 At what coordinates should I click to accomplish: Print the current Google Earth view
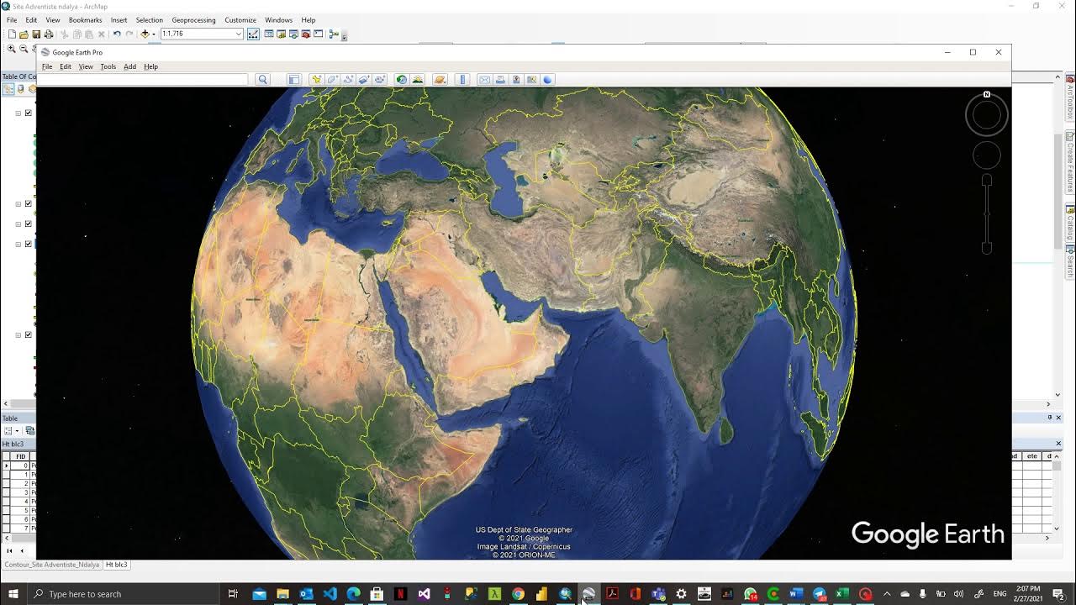[500, 80]
